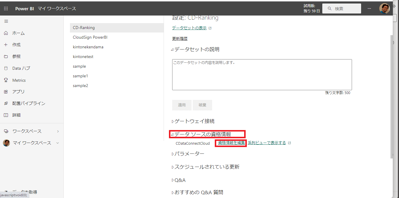399x198 pixels.
Task: Expand the ワークスペース flyout chevron
Action: pos(58,131)
